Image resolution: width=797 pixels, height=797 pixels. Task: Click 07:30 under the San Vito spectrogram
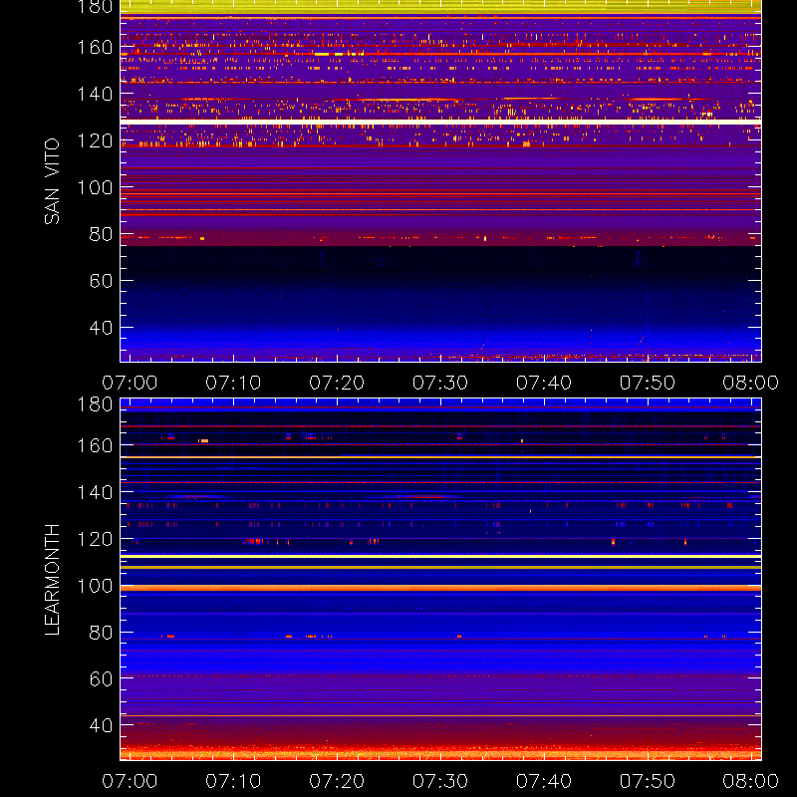[440, 383]
